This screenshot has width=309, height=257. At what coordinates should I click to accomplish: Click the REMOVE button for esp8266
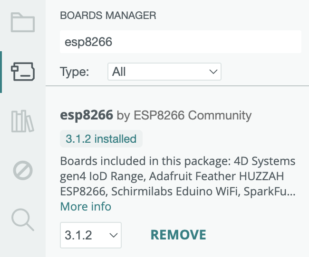pos(178,235)
